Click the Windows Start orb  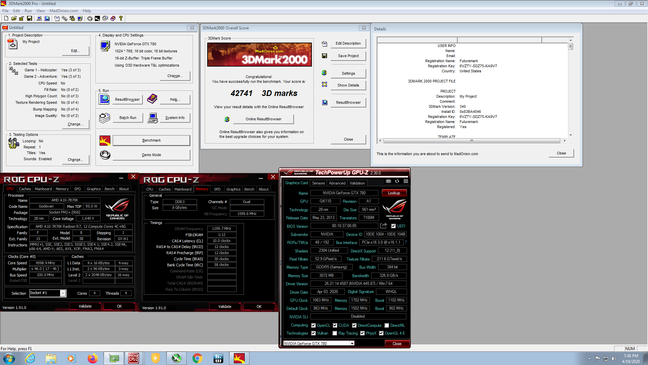tap(9, 358)
